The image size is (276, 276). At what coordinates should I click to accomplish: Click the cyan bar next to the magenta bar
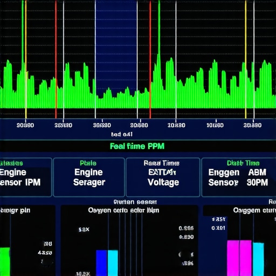258,259
